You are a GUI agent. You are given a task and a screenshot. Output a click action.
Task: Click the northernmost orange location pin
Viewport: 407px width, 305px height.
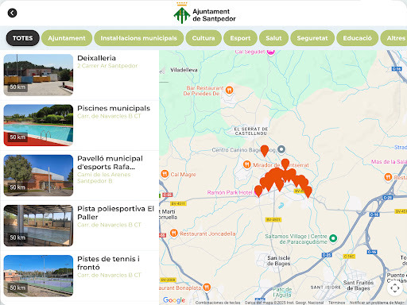(264, 151)
